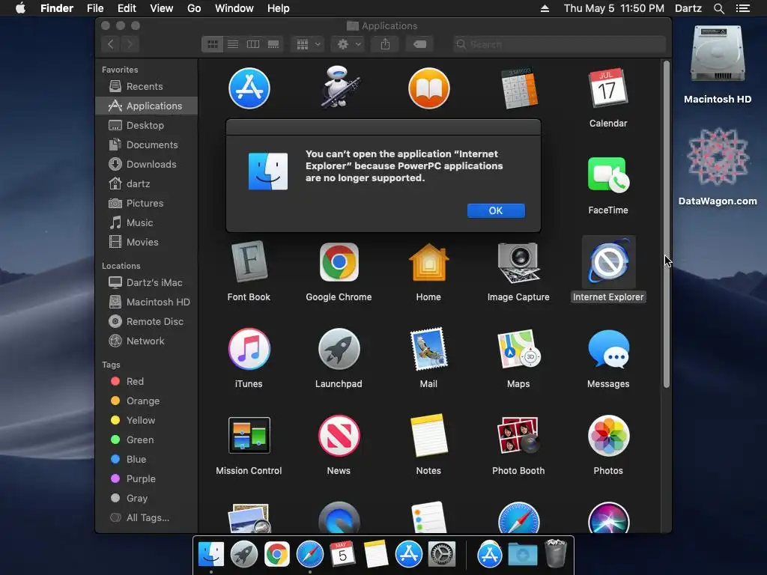Open Recents in the sidebar
This screenshot has width=767, height=575.
pyautogui.click(x=146, y=87)
